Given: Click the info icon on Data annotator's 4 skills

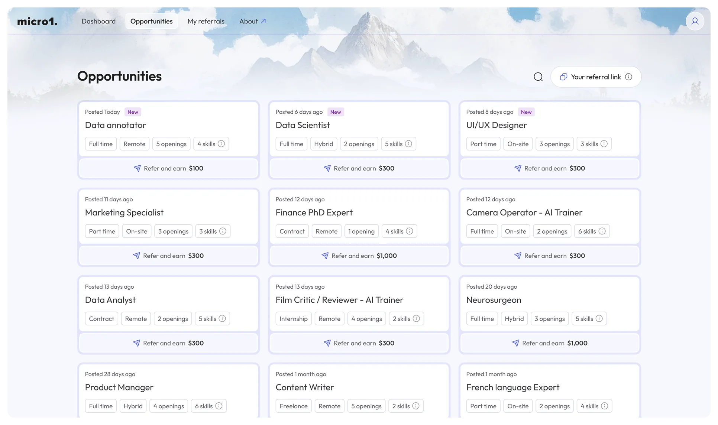Looking at the screenshot, I should pos(221,143).
